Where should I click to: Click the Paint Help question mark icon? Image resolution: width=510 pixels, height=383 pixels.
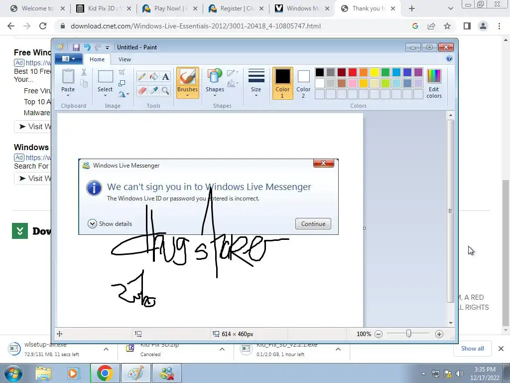449,59
